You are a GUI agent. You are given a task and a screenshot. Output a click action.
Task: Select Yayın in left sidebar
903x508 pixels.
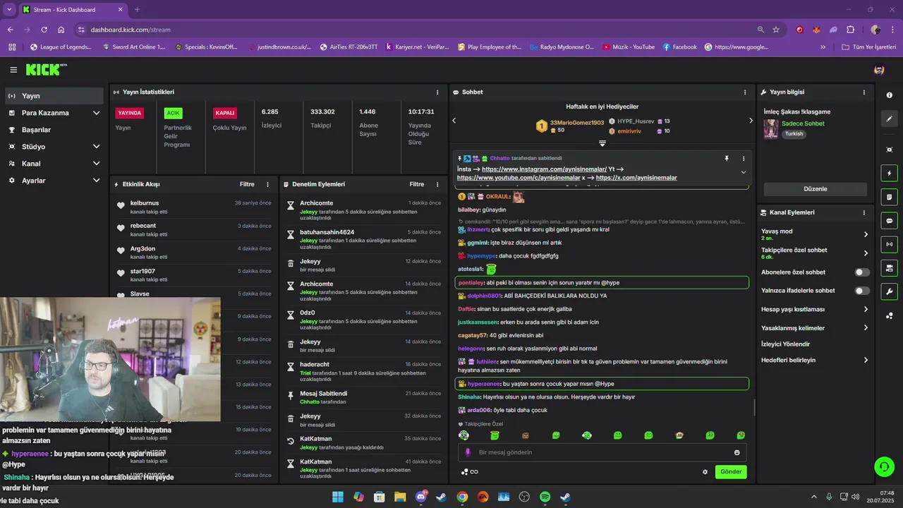55,96
